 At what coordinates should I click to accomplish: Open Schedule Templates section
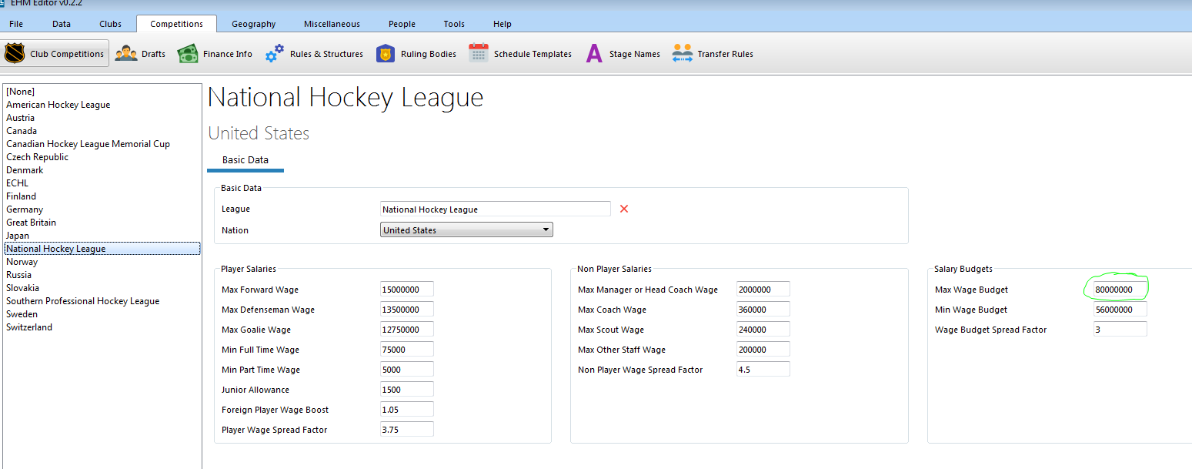(520, 54)
